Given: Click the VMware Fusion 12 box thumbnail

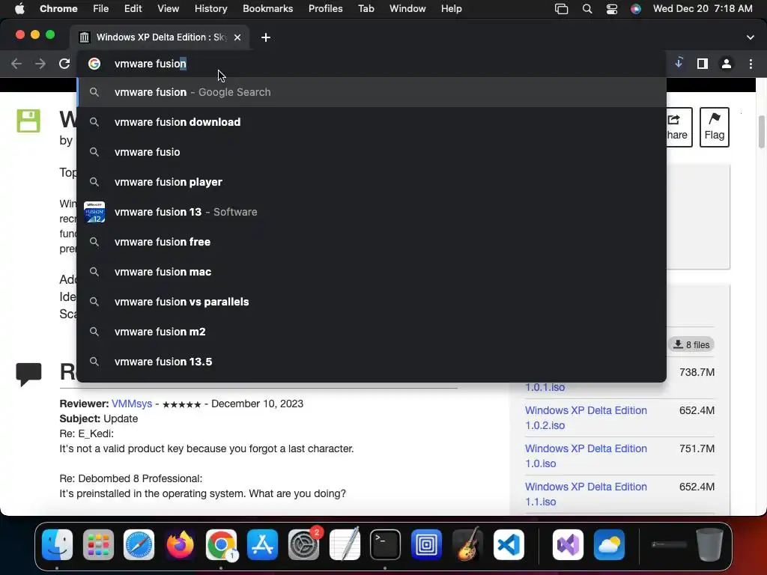Looking at the screenshot, I should coord(94,212).
